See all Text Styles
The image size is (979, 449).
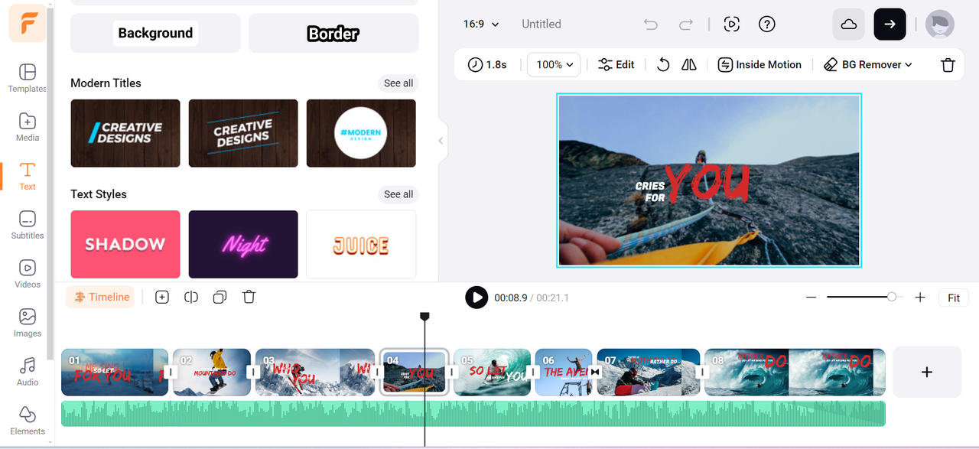[398, 194]
